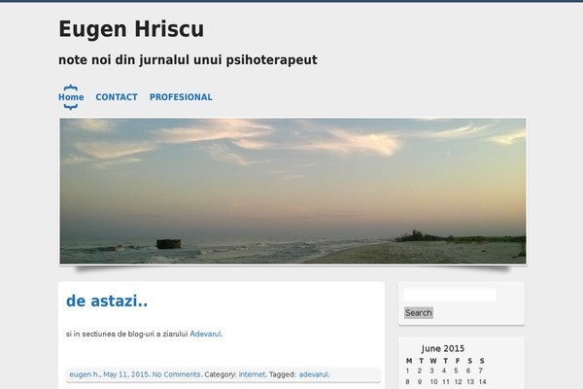583x389 pixels.
Task: Open author link eugen h.
Action: (84, 374)
